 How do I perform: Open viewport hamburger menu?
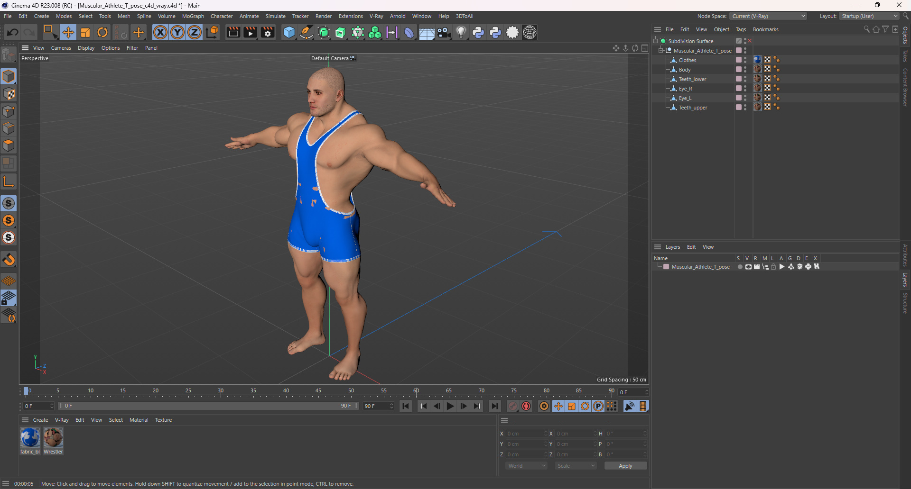coord(25,48)
